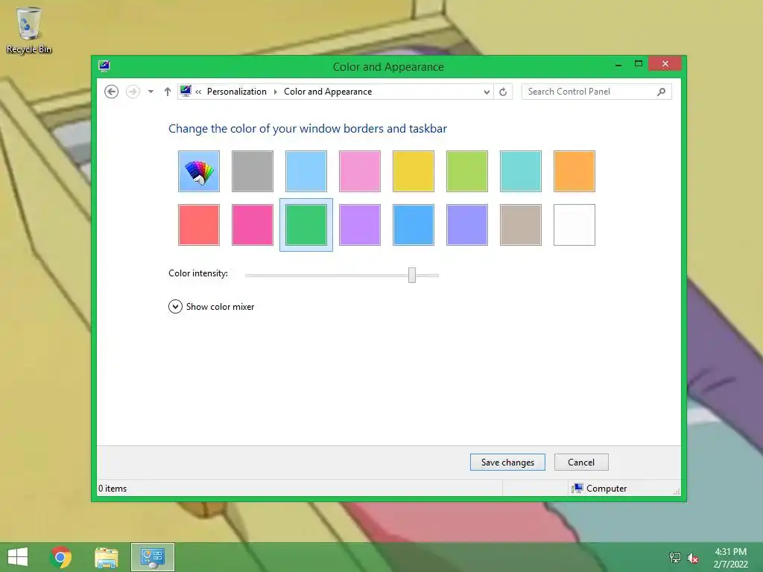Close the Color and Appearance window
763x572 pixels.
[665, 64]
